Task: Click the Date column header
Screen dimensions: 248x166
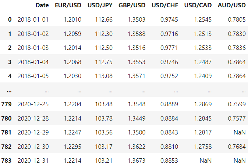Action: 42,5
